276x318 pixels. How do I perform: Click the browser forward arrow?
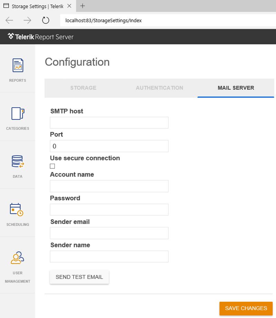pos(27,20)
